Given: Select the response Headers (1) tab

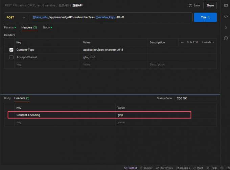Looking at the screenshot, I should tap(22, 98).
